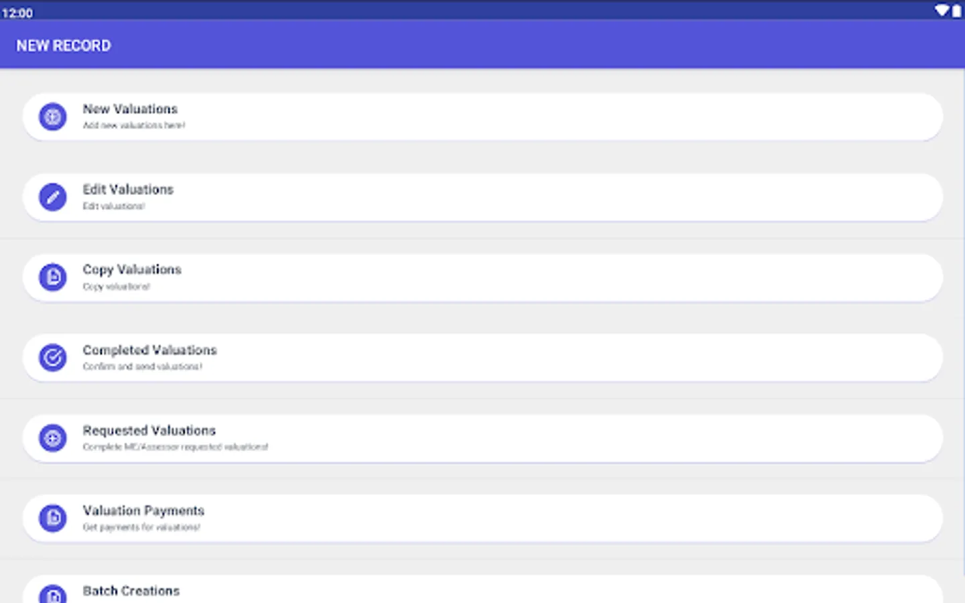
Task: Click 'Confirm and send valuations!' subtitle
Action: [142, 366]
